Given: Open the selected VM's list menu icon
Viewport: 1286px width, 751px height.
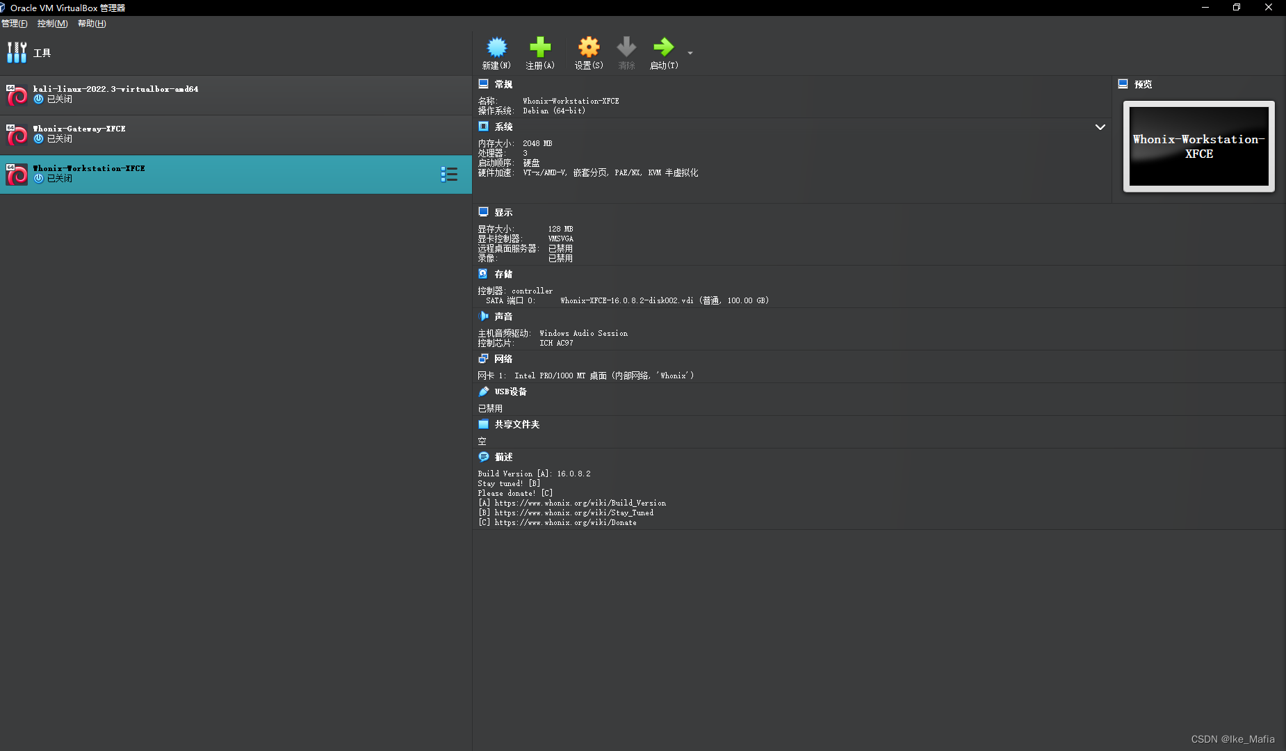Looking at the screenshot, I should (449, 175).
